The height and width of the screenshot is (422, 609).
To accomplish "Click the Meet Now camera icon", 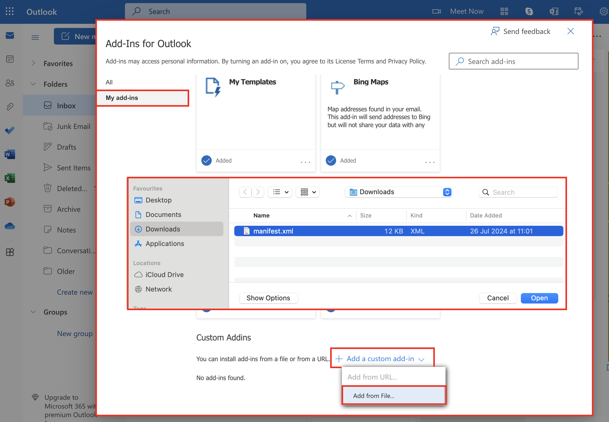I will (436, 11).
